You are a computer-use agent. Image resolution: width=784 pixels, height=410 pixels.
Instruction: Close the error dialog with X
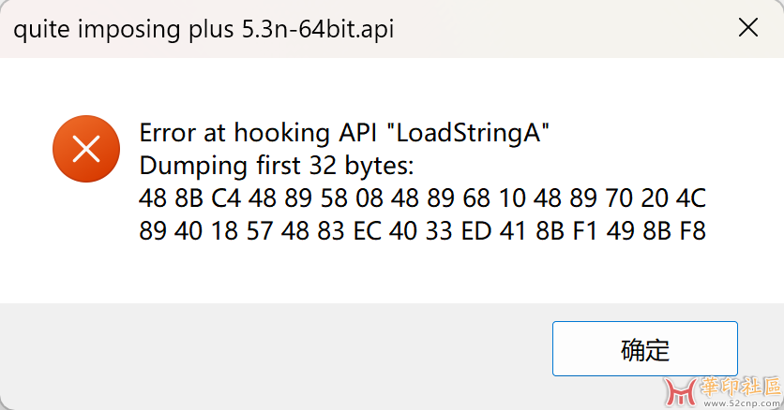click(x=748, y=28)
